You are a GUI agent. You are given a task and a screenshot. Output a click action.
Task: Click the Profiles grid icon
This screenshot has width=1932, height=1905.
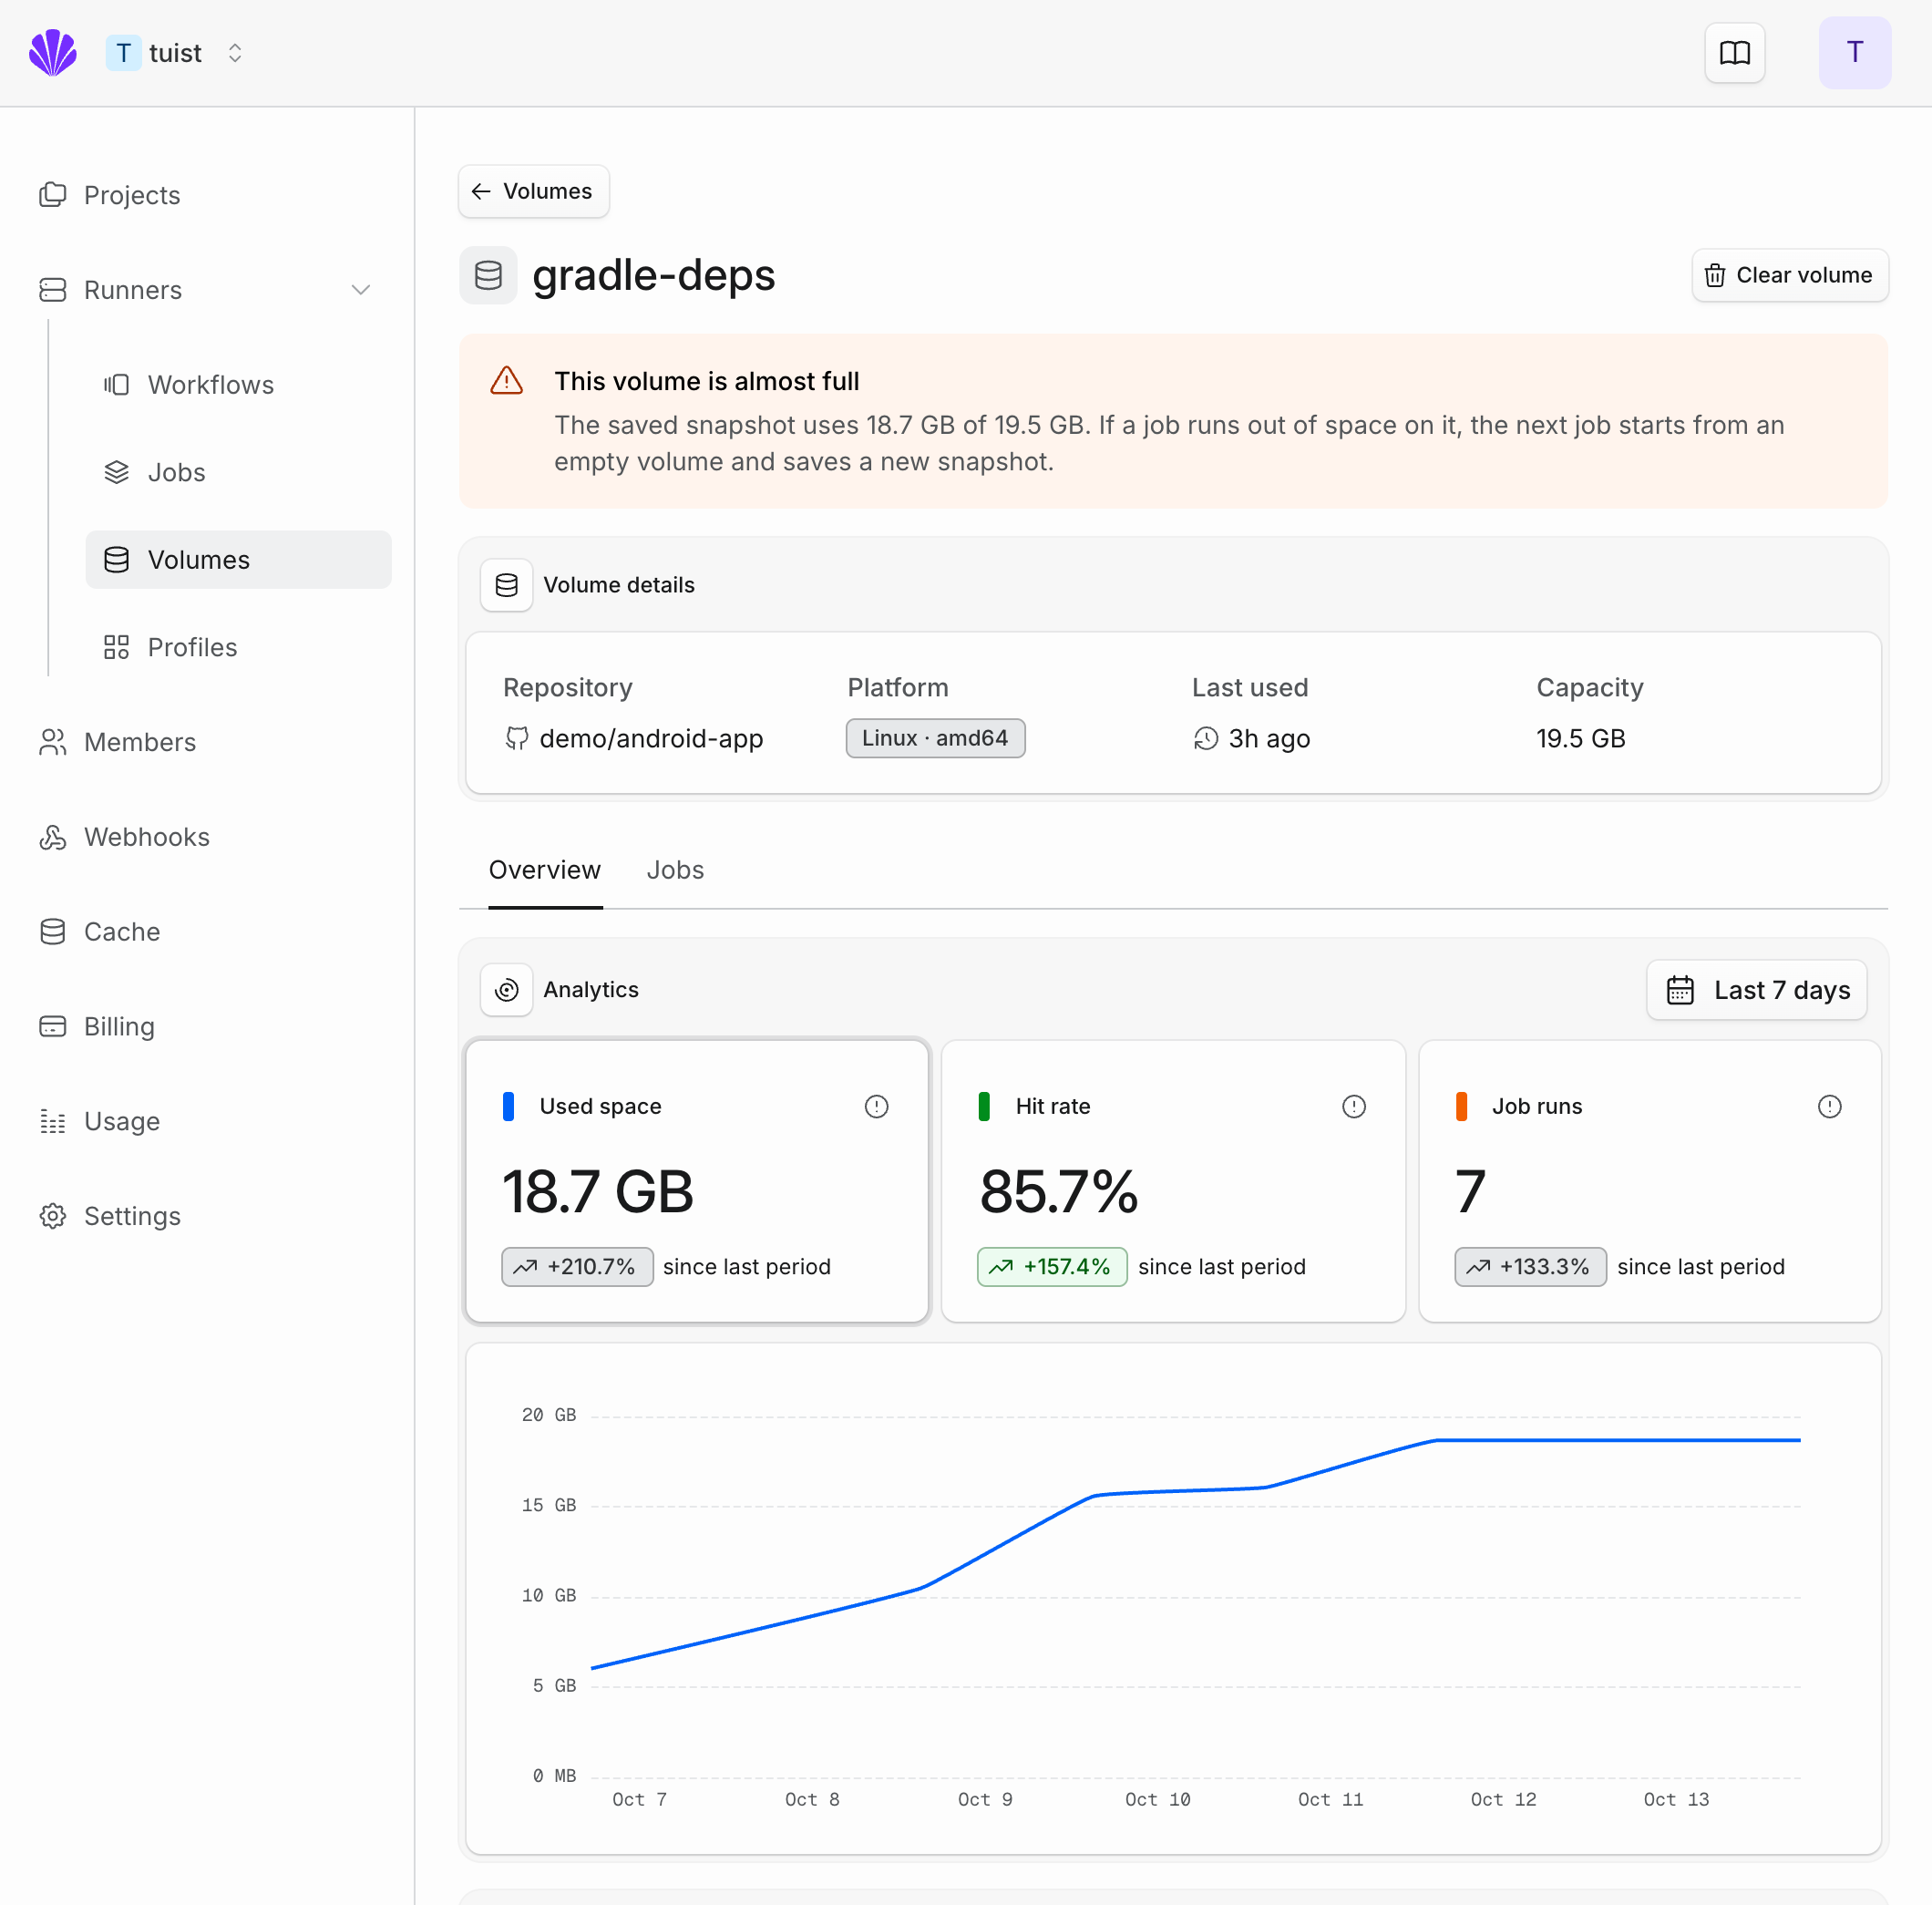[x=117, y=647]
